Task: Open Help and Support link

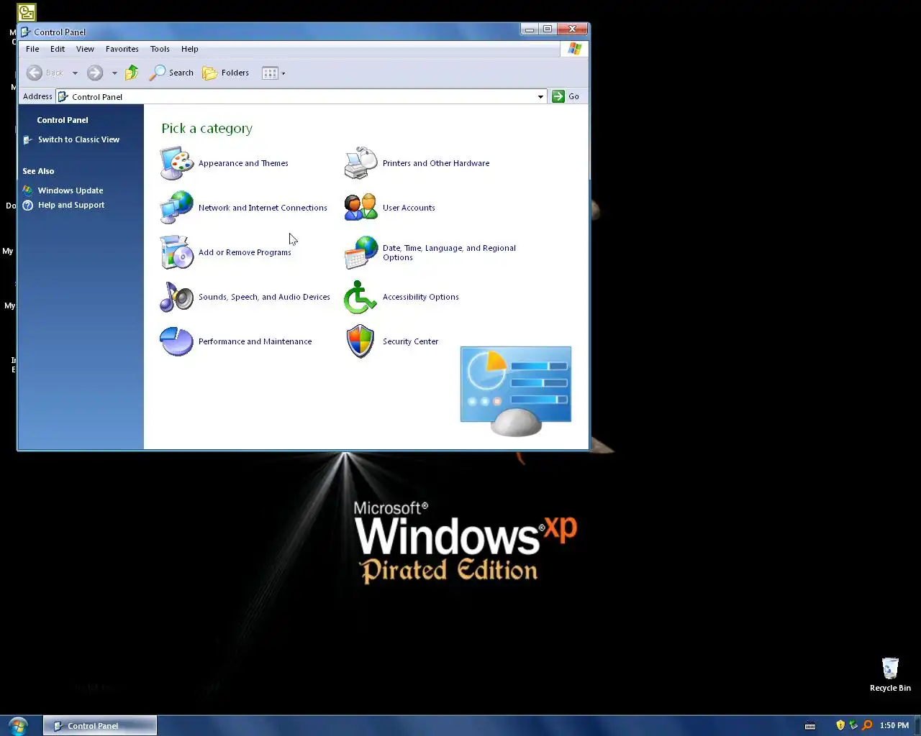Action: tap(71, 205)
